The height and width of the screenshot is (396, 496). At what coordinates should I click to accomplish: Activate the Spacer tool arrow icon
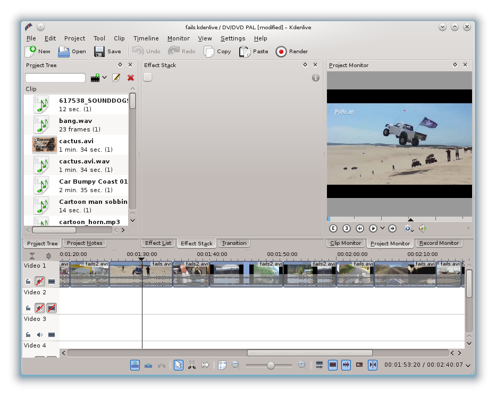(205, 365)
